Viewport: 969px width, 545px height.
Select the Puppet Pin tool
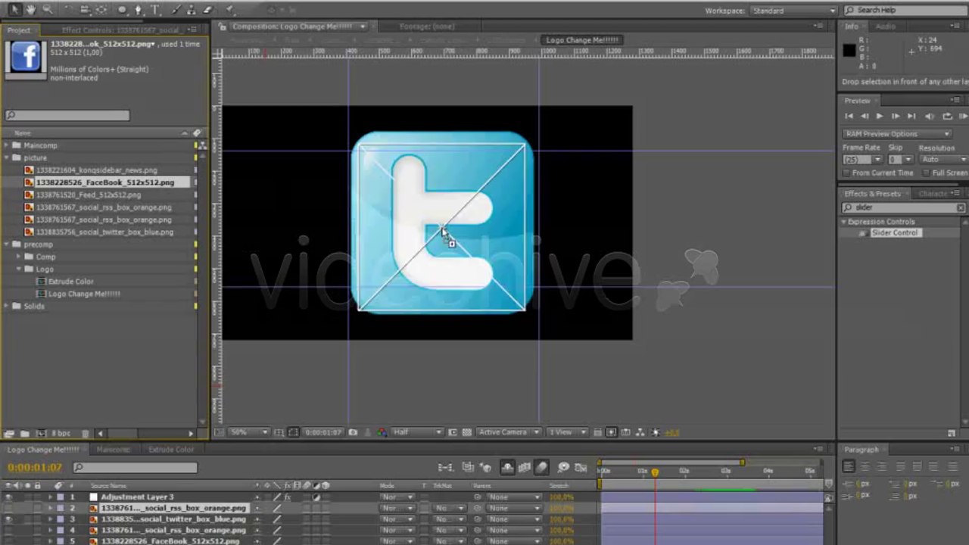pos(230,10)
